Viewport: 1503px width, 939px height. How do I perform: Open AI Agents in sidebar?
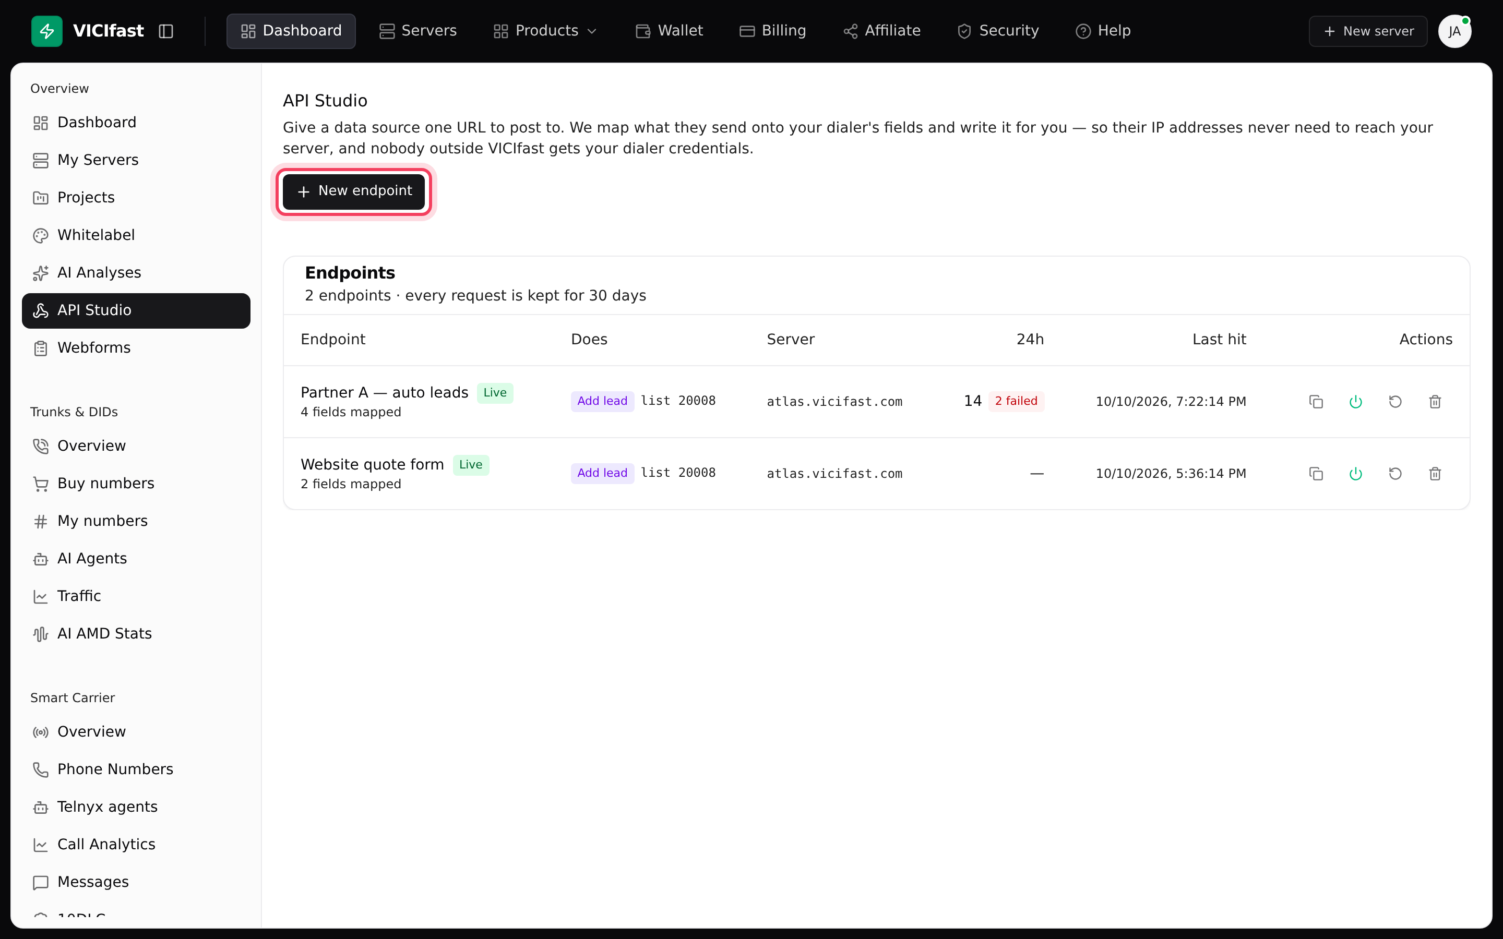(x=136, y=559)
